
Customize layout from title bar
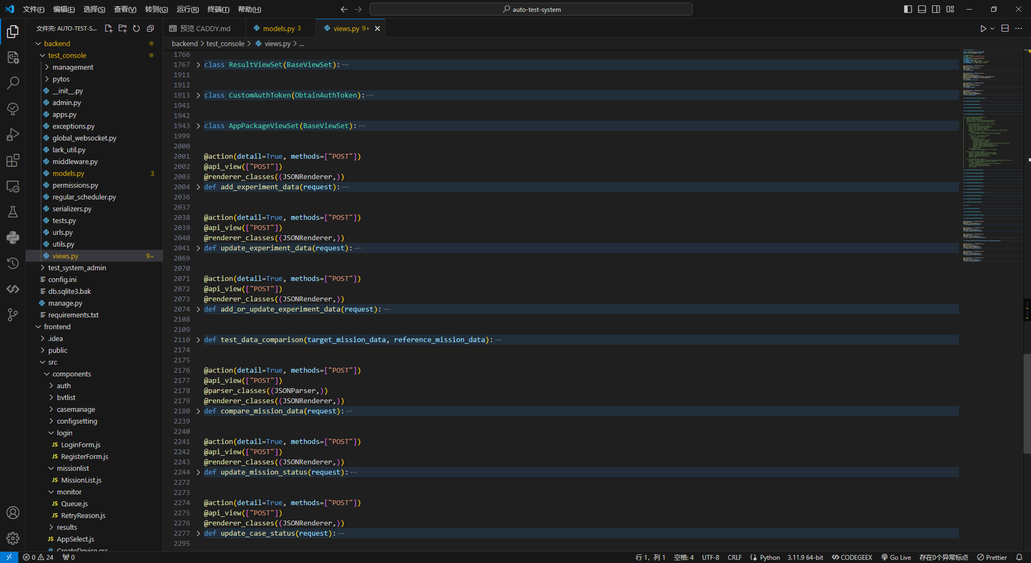950,9
